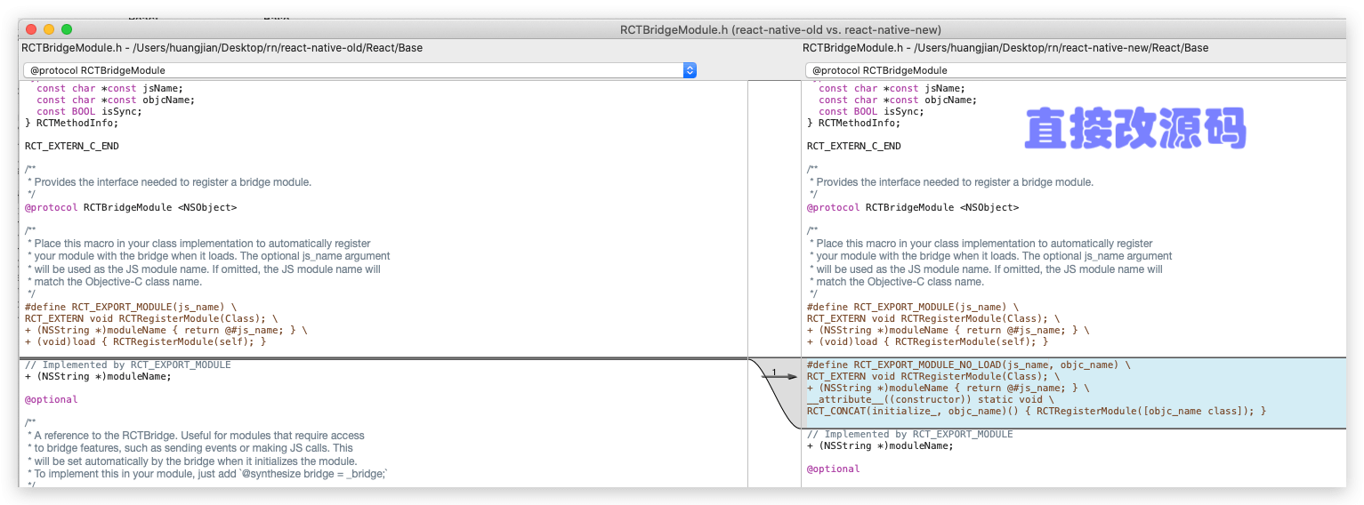
Task: Click 'To implement this in your module' comment line
Action: tap(207, 474)
